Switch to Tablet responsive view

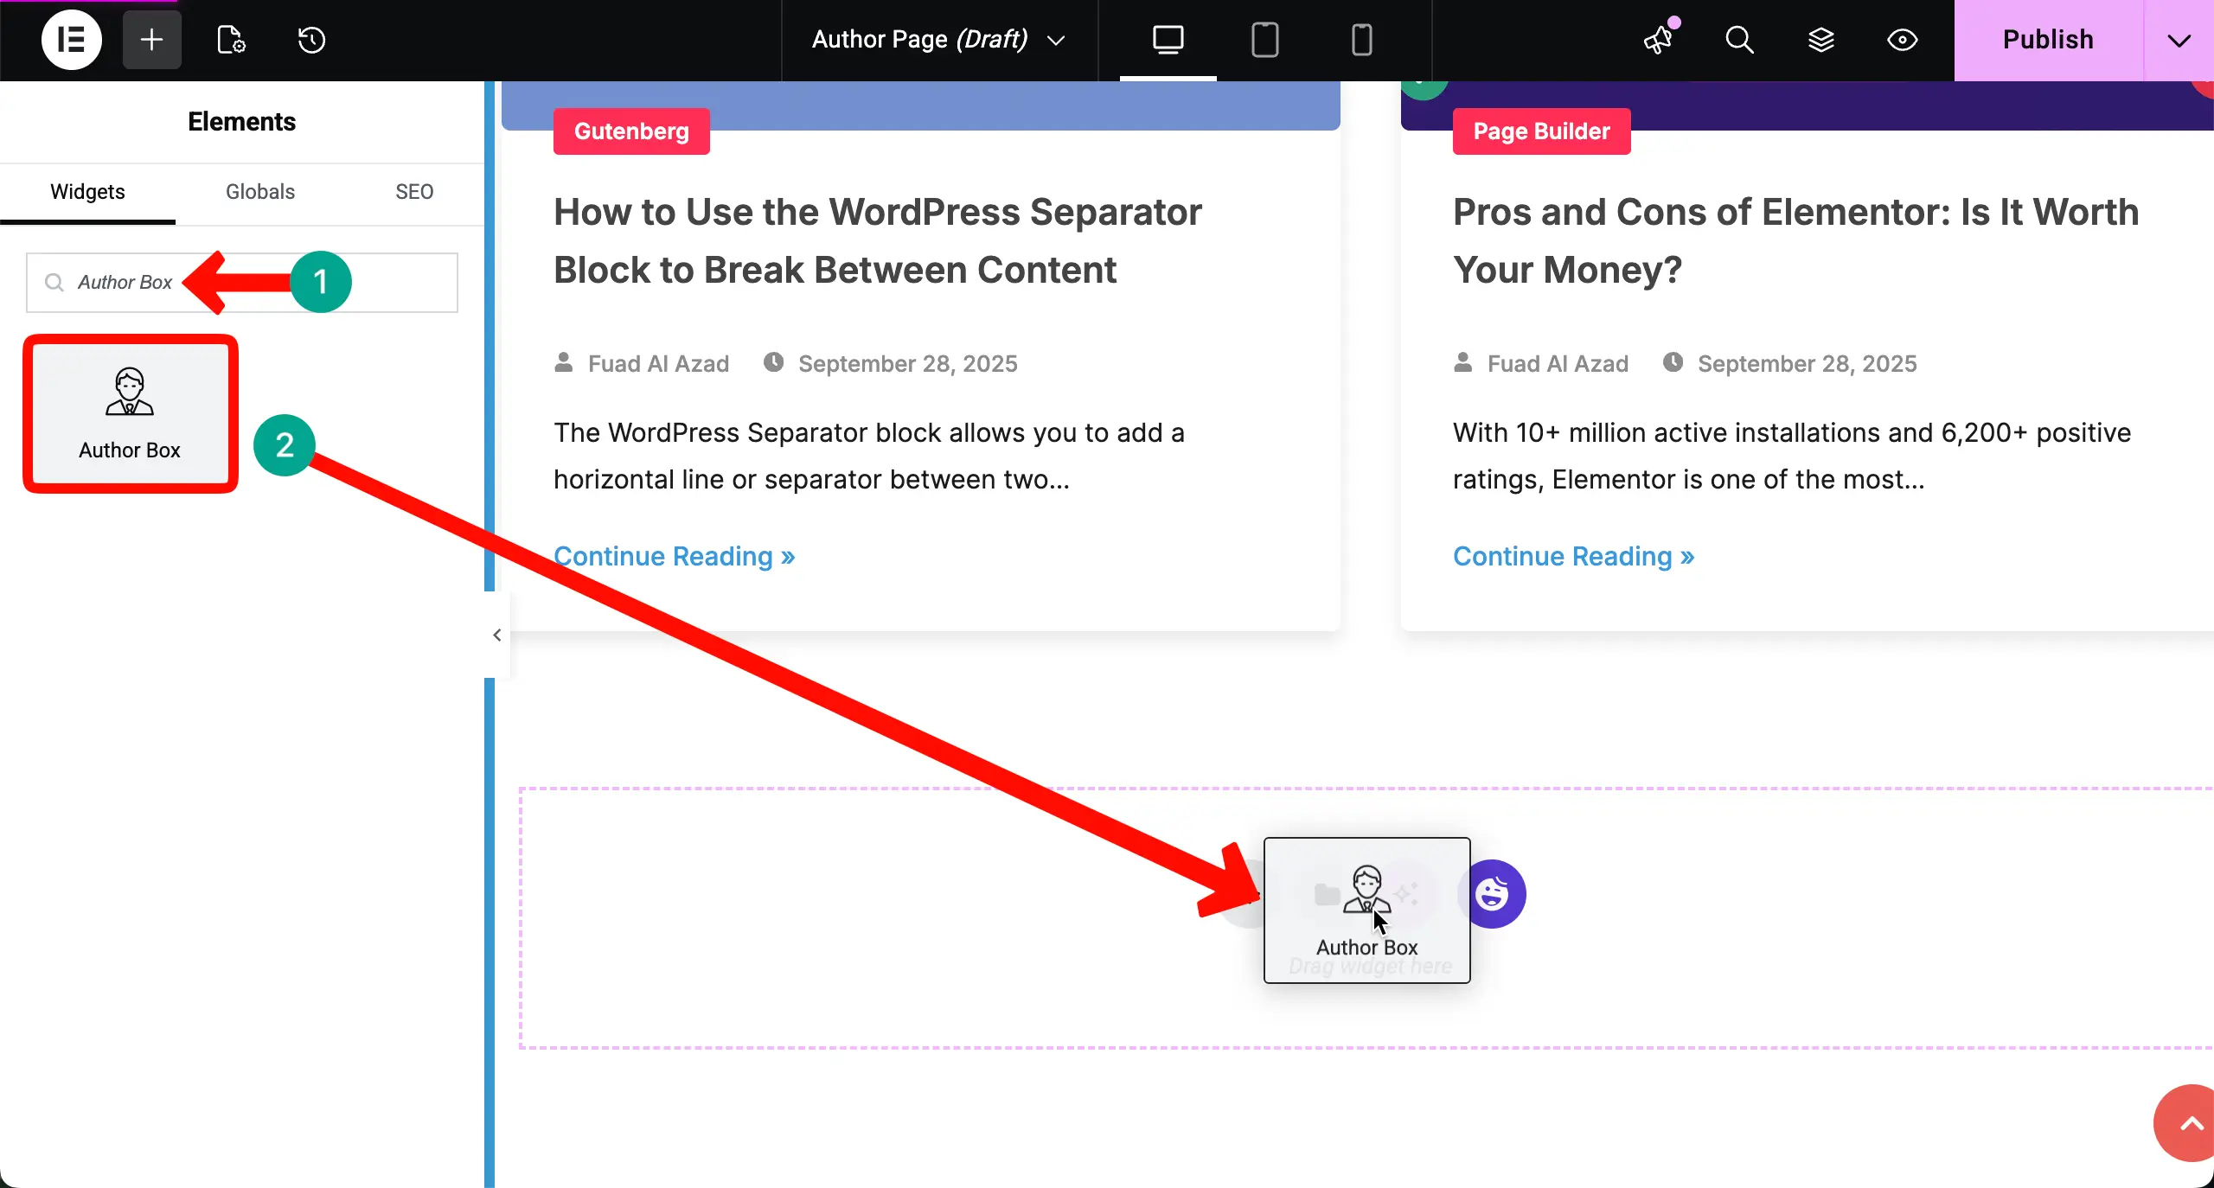(x=1264, y=40)
